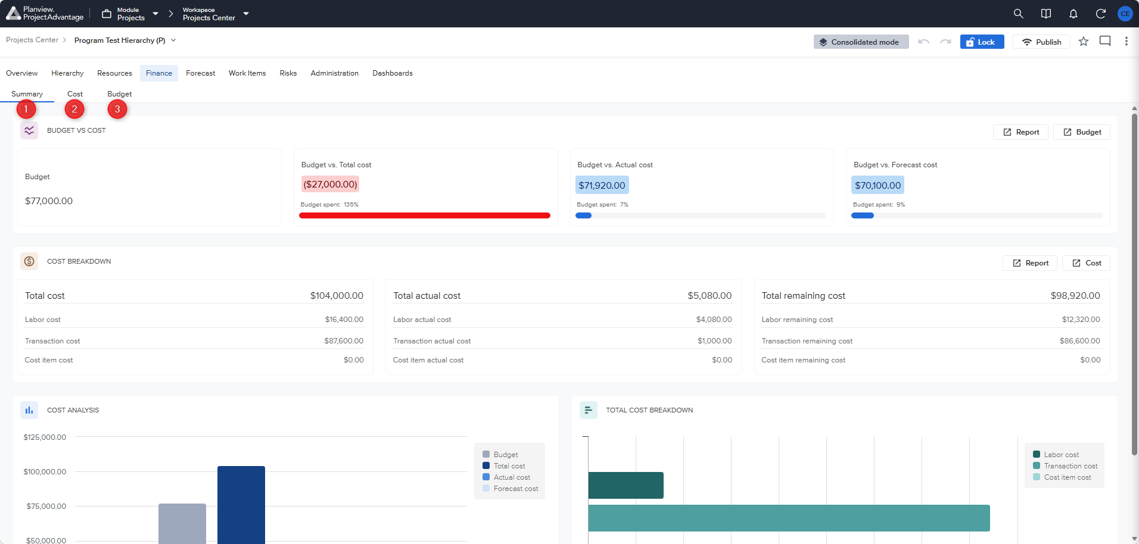Screen dimensions: 1139x544
Task: Click the red Budget spent progress bar
Action: point(424,215)
